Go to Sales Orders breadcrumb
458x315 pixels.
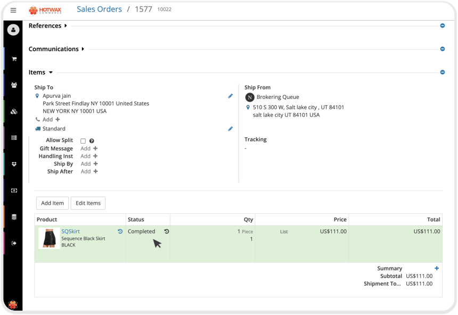(99, 10)
